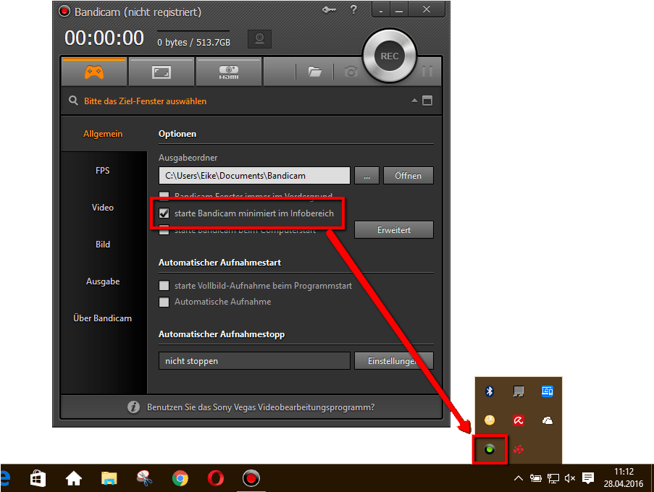Open the Snipping Tool taskbar icon
654x492 pixels.
pos(144,478)
